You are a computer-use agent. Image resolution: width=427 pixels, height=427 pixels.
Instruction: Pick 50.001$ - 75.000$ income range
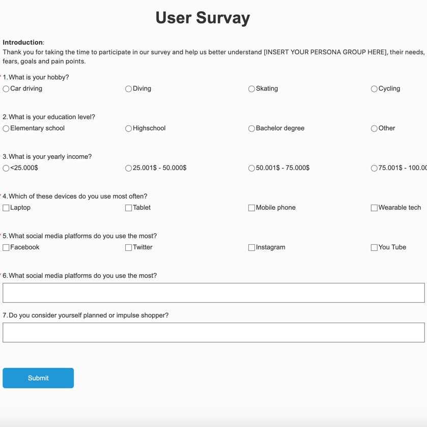pos(251,168)
